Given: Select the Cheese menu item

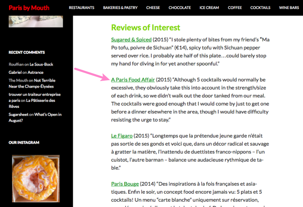Looking at the screenshot, I should (x=153, y=8).
